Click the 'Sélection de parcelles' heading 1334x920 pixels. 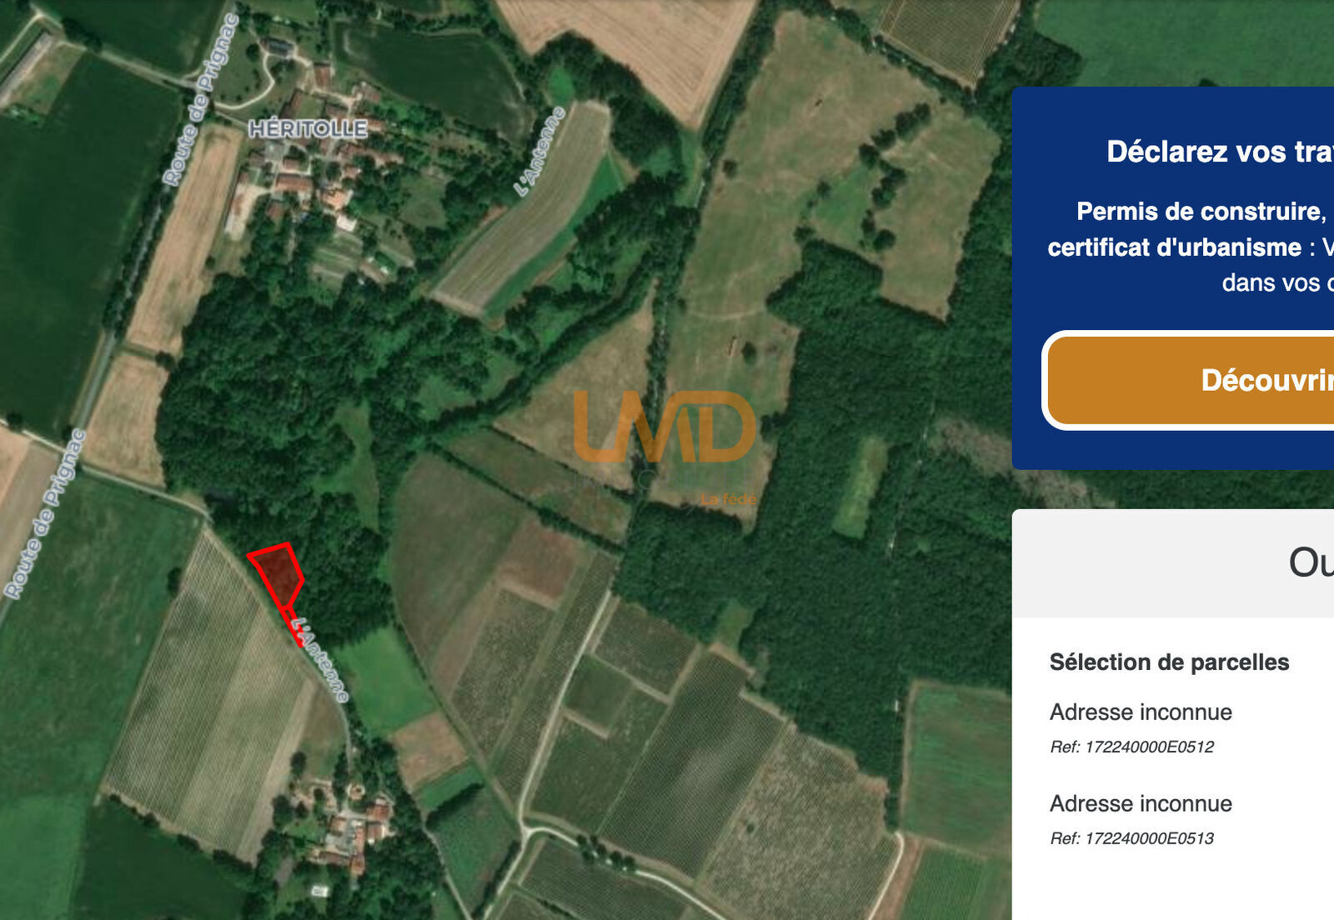1169,662
